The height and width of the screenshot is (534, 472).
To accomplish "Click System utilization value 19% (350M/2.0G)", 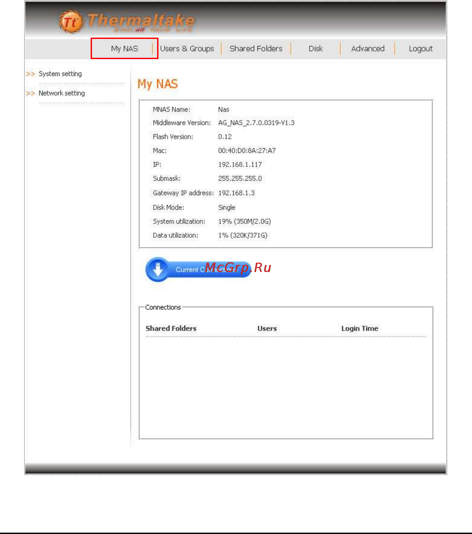I will pos(244,221).
